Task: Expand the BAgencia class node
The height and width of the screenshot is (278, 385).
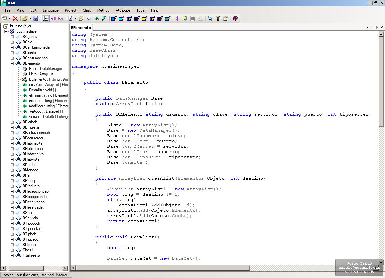Action: 12,37
